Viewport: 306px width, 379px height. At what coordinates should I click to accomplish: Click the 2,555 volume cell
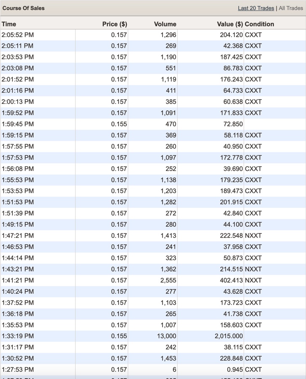tap(168, 280)
